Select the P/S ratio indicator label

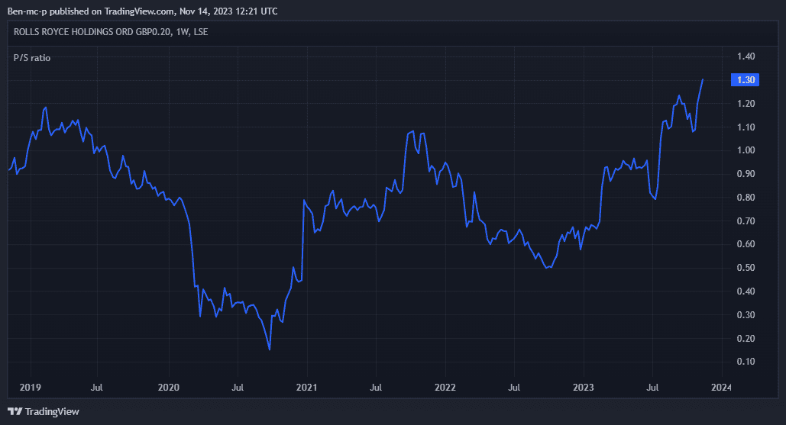pos(32,57)
